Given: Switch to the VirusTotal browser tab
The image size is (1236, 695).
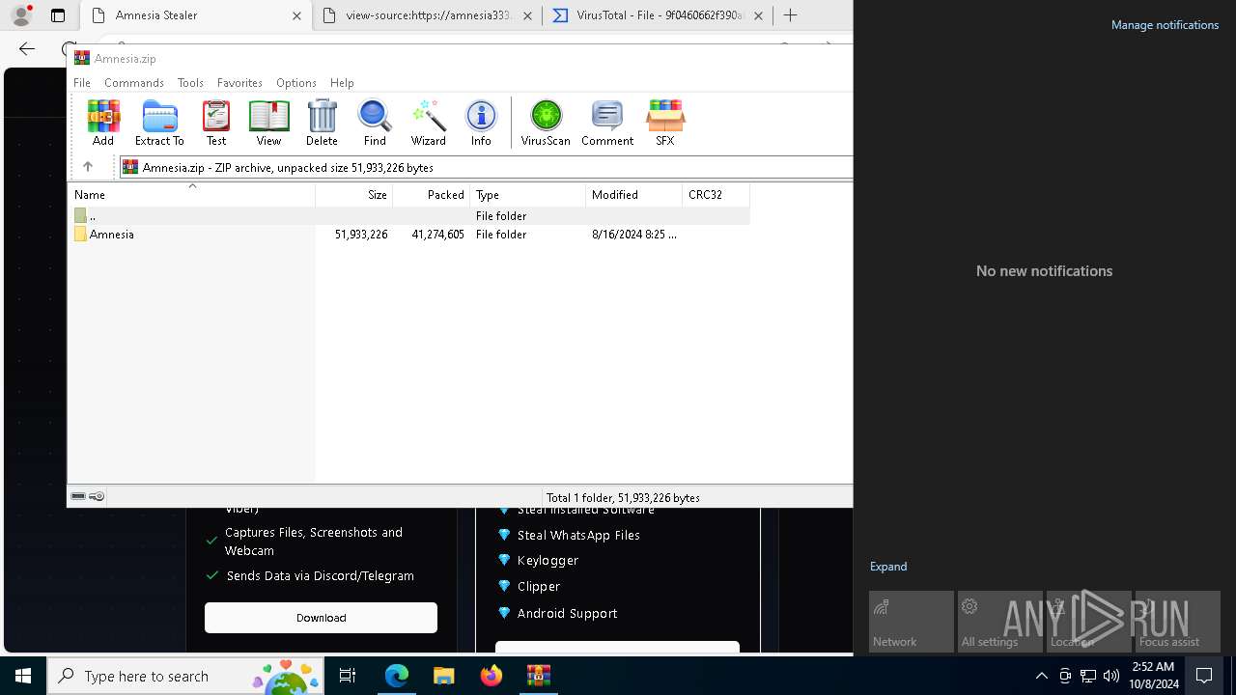Looking at the screenshot, I should coord(657,15).
